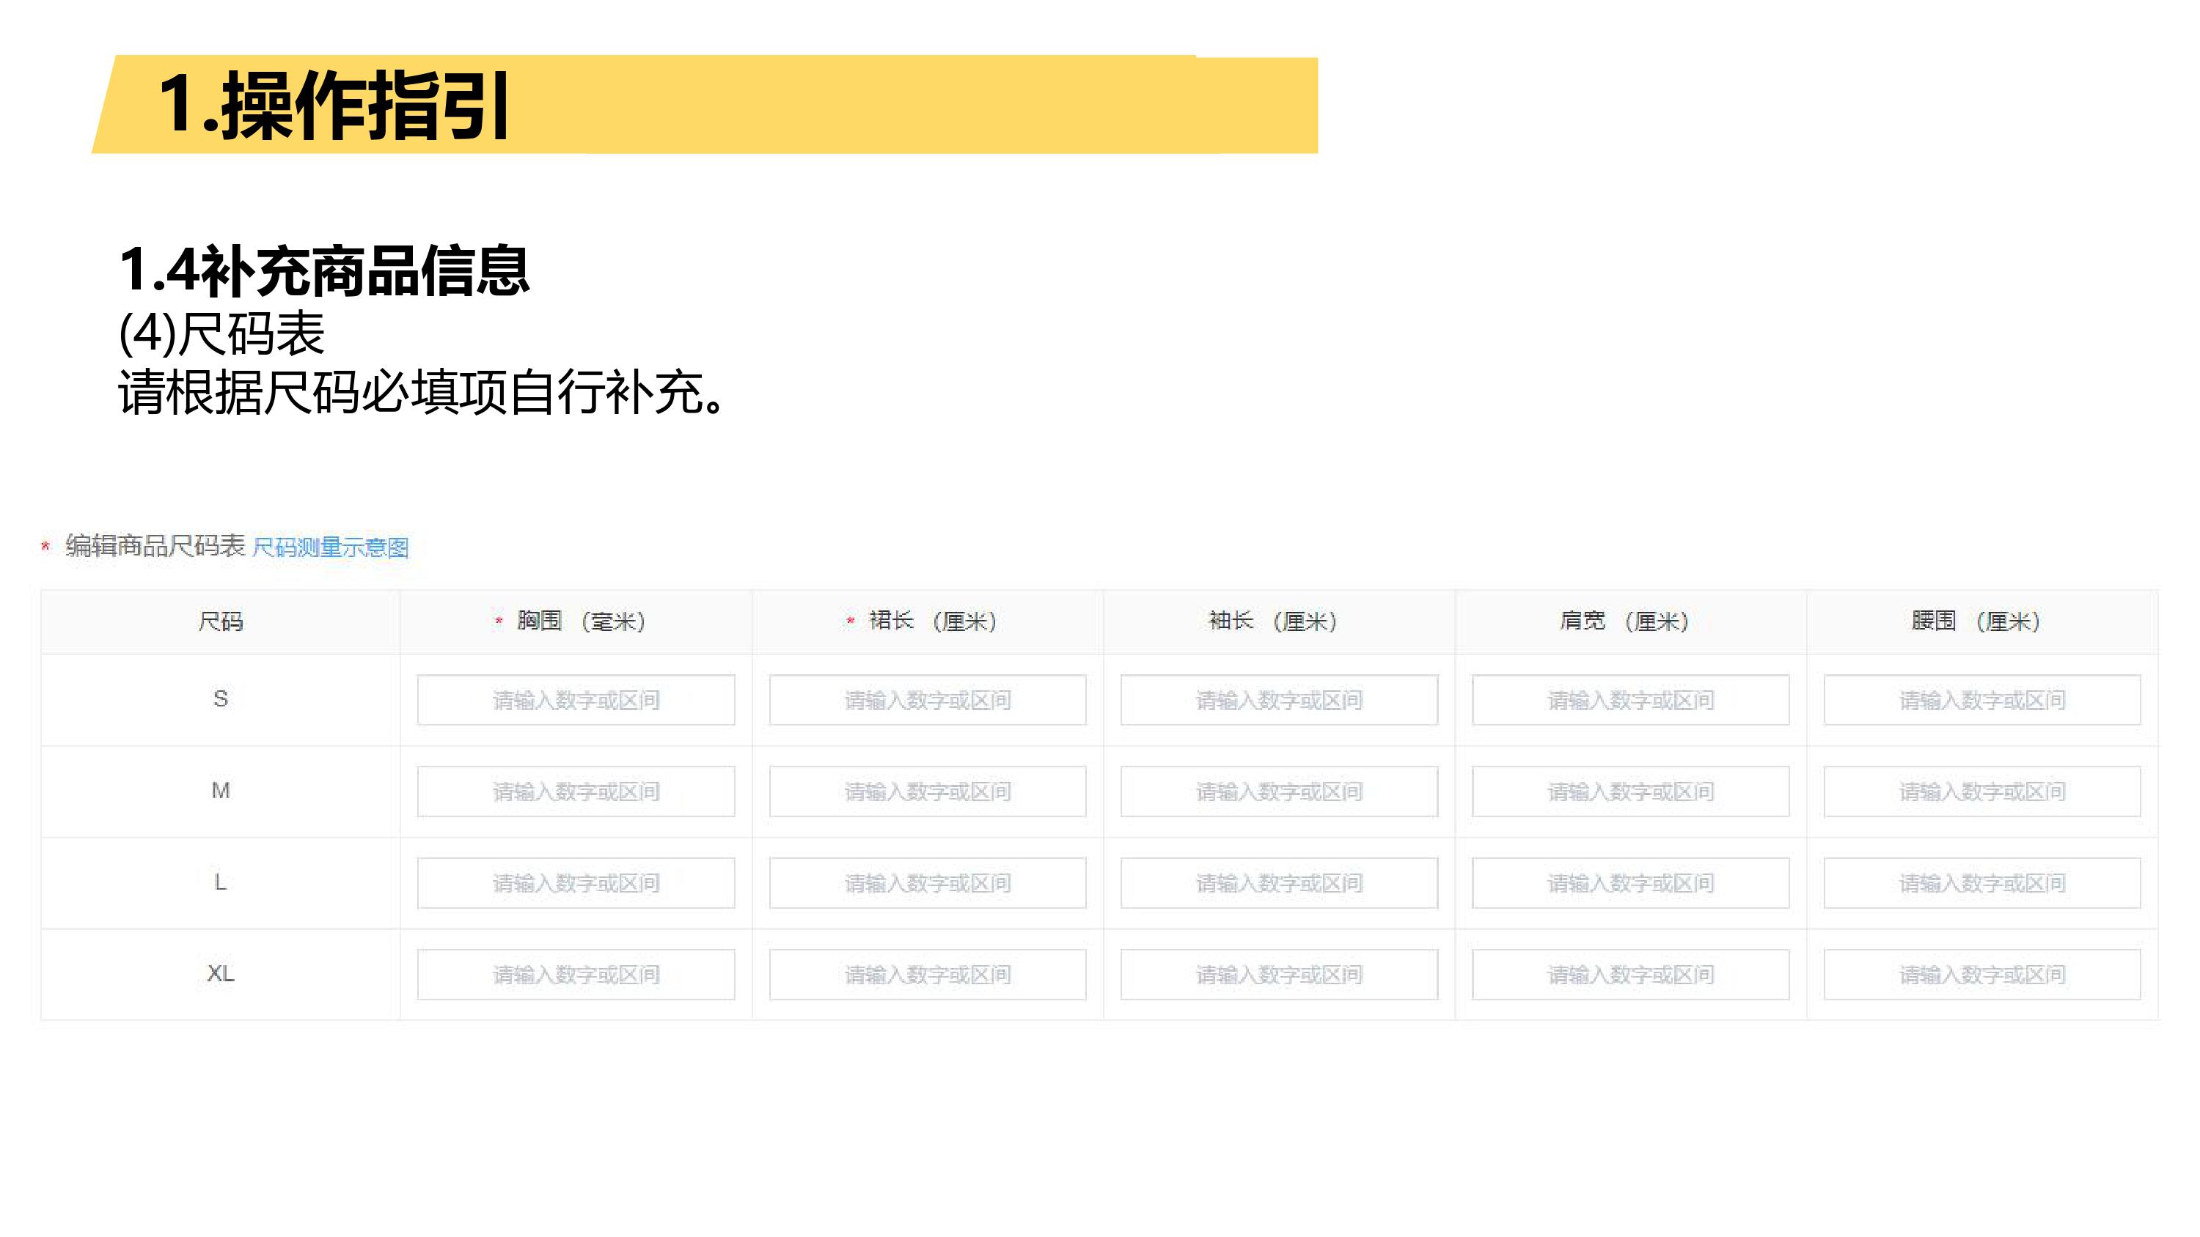Click the 1.4补充商品信息 subheading
This screenshot has width=2200, height=1237.
click(x=325, y=270)
